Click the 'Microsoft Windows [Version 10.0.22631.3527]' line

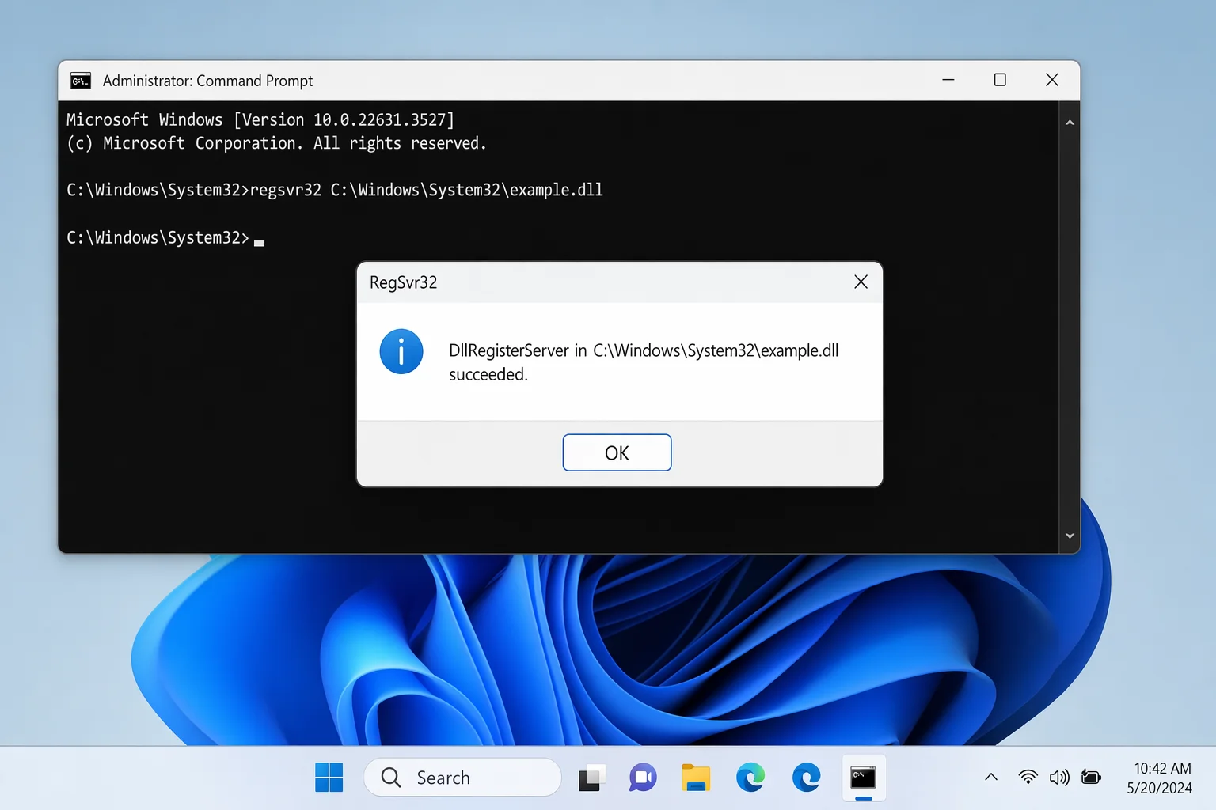coord(260,119)
